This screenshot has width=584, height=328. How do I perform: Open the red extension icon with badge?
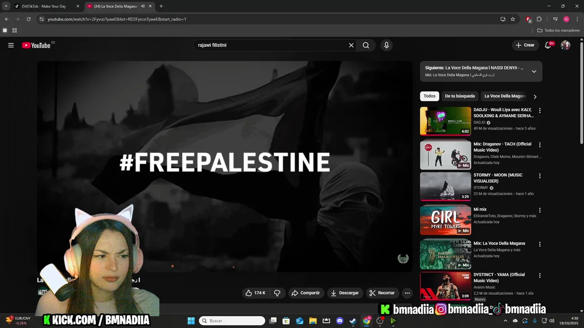point(528,19)
